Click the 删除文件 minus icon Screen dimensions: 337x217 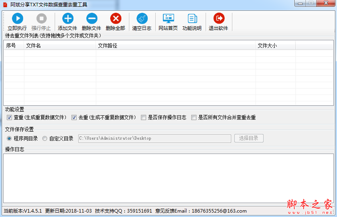pos(92,18)
